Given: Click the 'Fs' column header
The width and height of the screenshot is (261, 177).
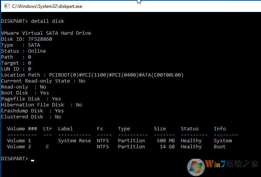Looking at the screenshot, I should click(x=100, y=129).
